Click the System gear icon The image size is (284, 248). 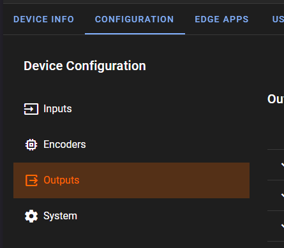pyautogui.click(x=31, y=216)
